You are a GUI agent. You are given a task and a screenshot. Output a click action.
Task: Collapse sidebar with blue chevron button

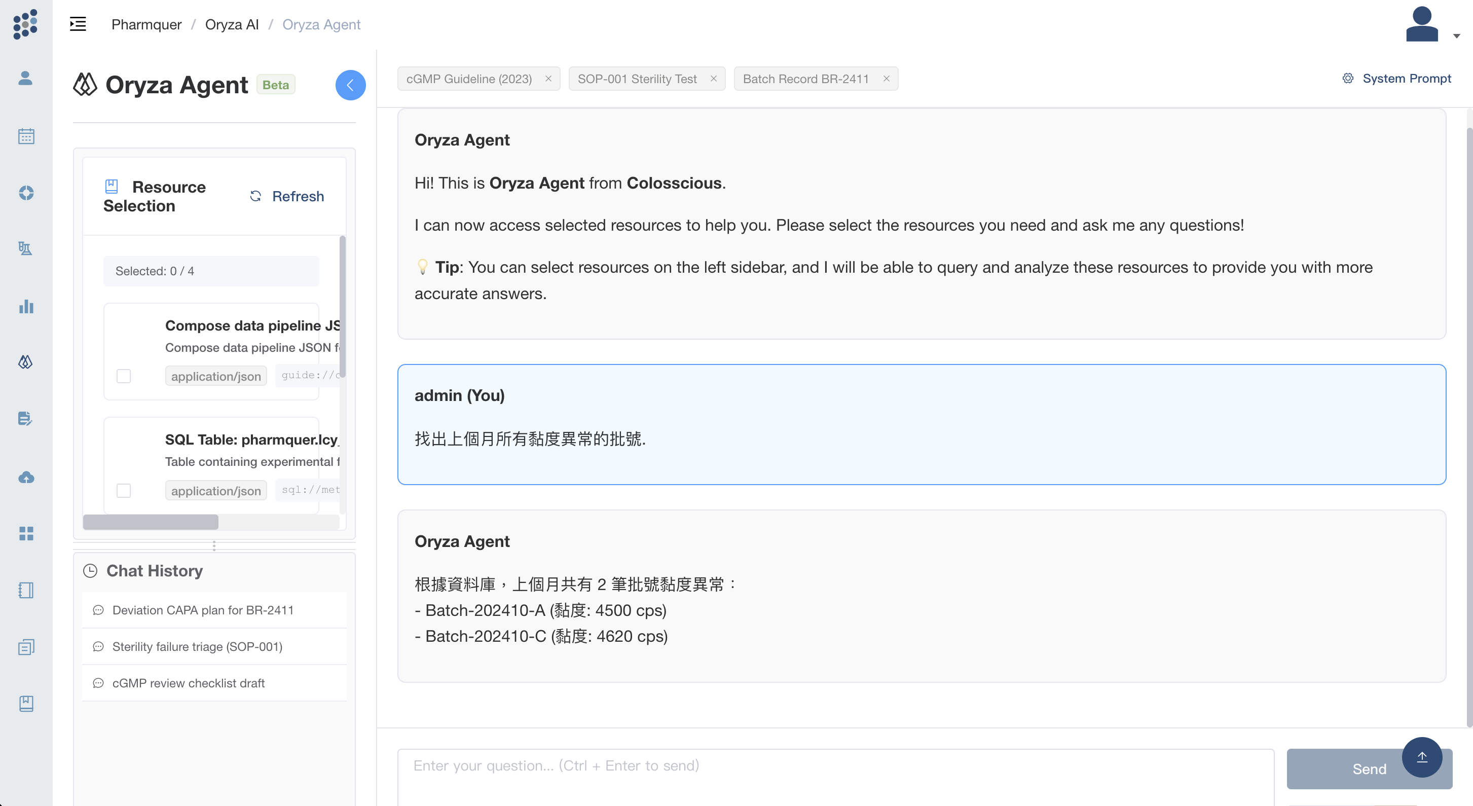pyautogui.click(x=350, y=85)
